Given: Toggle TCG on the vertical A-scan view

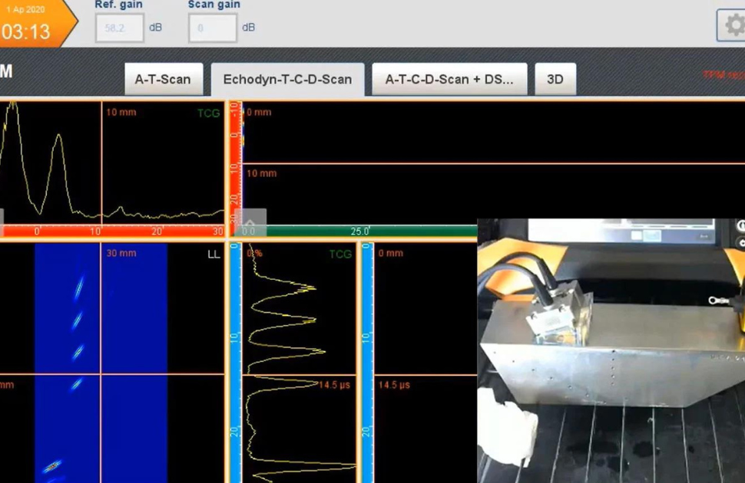Looking at the screenshot, I should 341,253.
